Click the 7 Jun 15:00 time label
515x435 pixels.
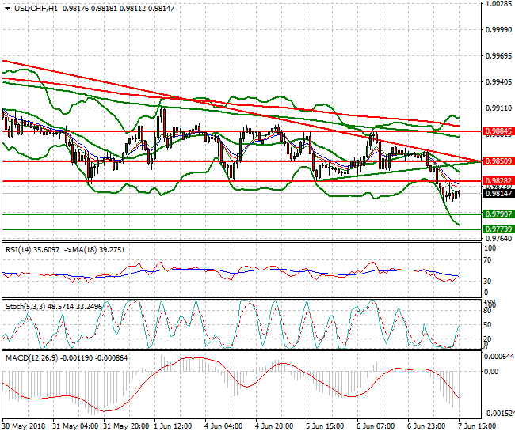click(x=477, y=426)
